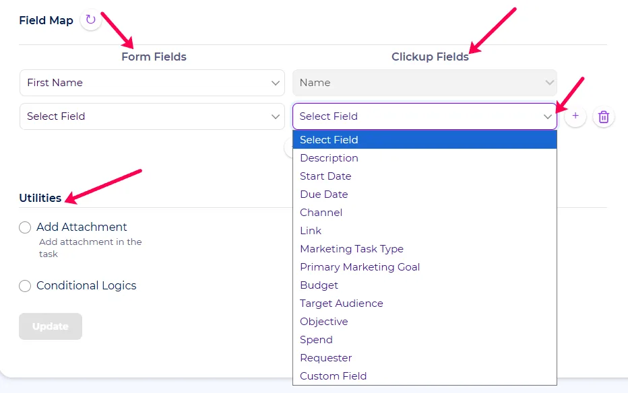Select Start Date option
Image resolution: width=628 pixels, height=393 pixels.
[x=425, y=176]
